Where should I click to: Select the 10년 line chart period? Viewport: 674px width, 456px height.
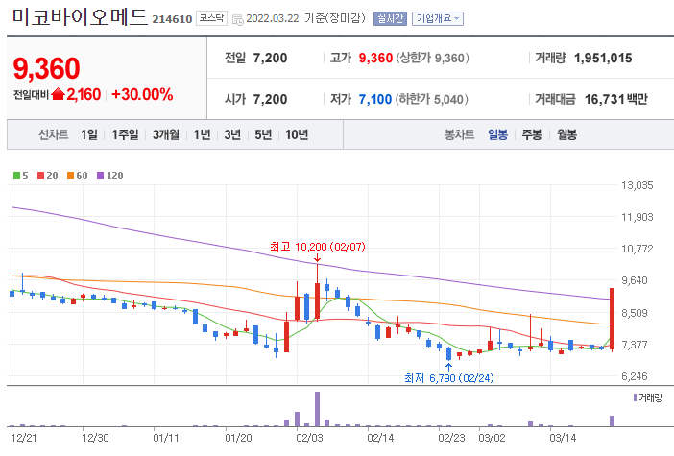click(x=297, y=134)
